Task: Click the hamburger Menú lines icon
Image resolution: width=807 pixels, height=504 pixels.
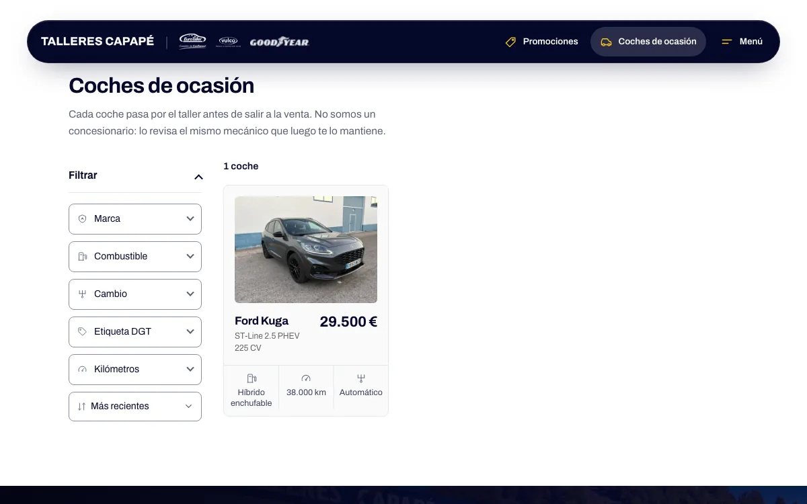Action: pyautogui.click(x=726, y=42)
